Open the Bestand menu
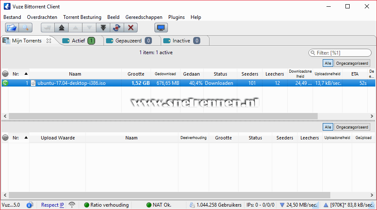Screen dimensions: 377x210 pyautogui.click(x=12, y=17)
